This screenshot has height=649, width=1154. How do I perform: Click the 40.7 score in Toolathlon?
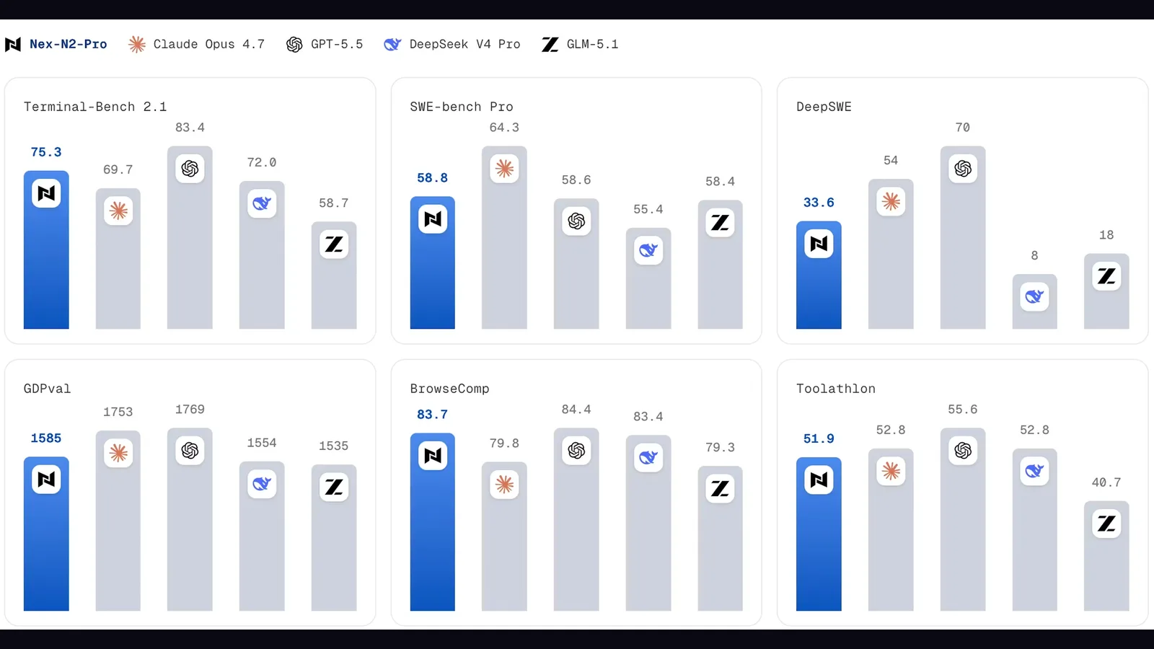1106,482
